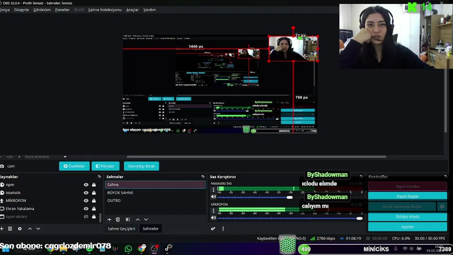Move scene up in Sahneler list
The image size is (453, 255).
(x=138, y=220)
